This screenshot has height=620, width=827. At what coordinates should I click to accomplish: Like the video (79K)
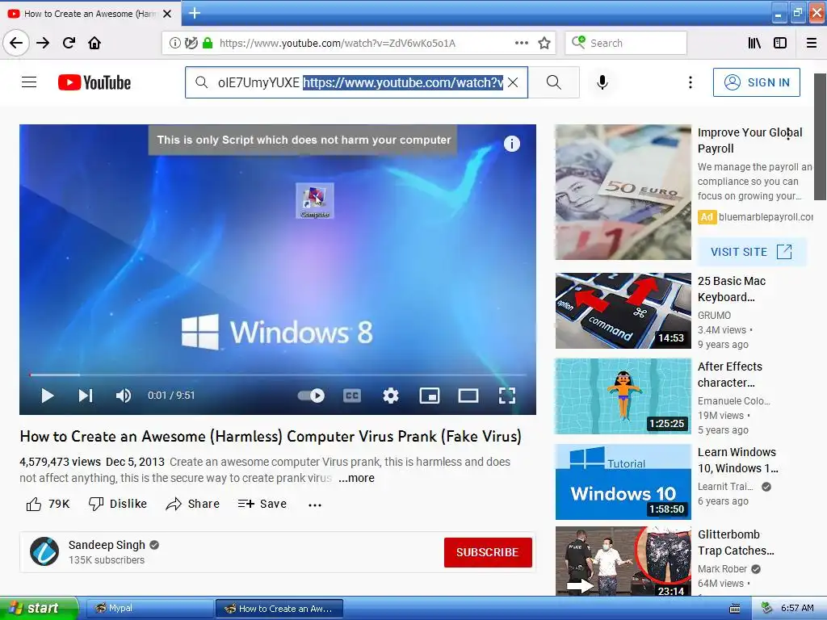[48, 504]
